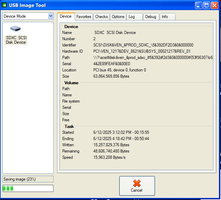
Task: Click the Location value 'PCI bus 45'
Action: 120,70
